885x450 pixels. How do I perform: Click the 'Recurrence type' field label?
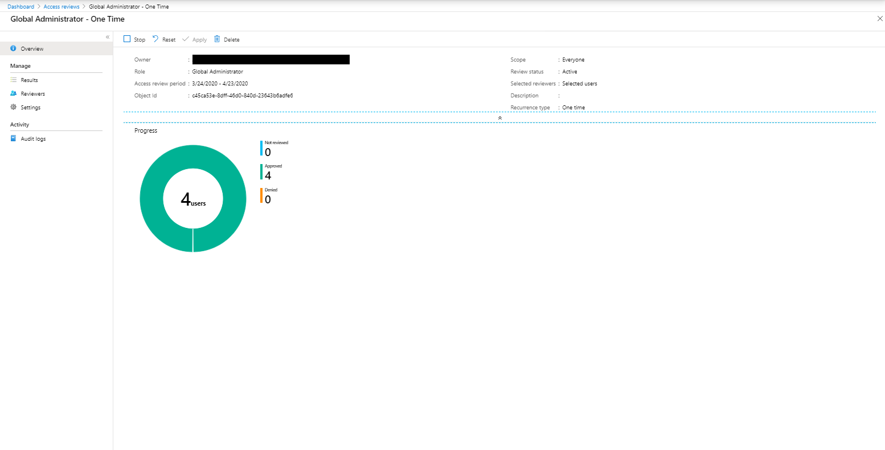(530, 108)
